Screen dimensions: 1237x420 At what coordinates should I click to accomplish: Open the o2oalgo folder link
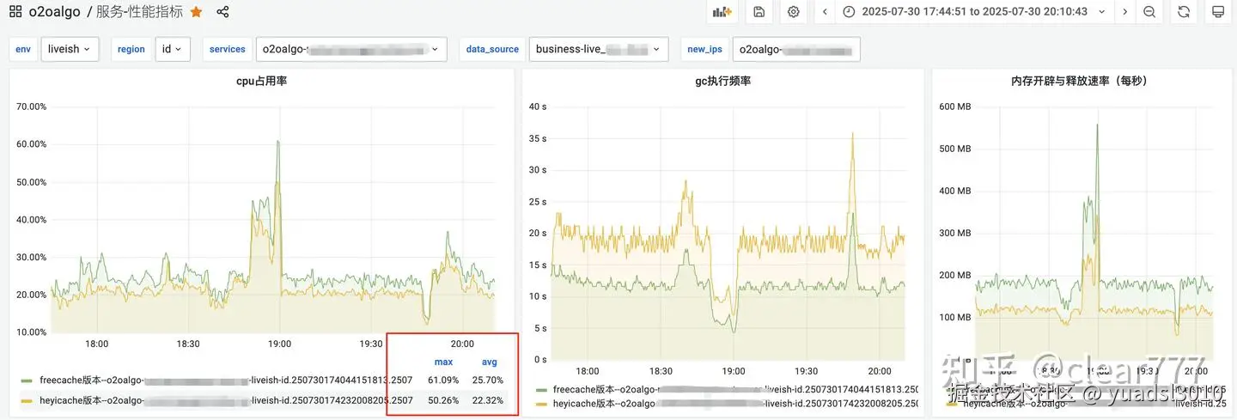tap(53, 12)
